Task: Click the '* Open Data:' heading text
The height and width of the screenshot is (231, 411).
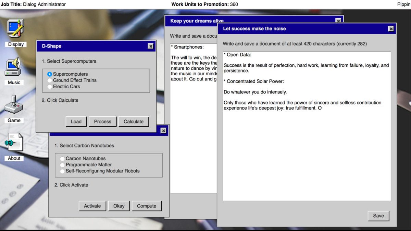Action: (237, 54)
